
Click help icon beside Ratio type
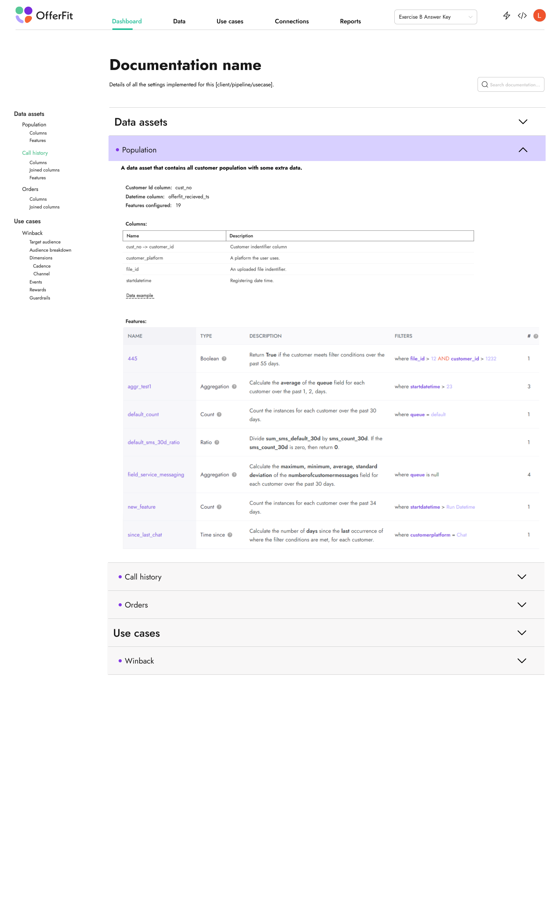coord(217,442)
